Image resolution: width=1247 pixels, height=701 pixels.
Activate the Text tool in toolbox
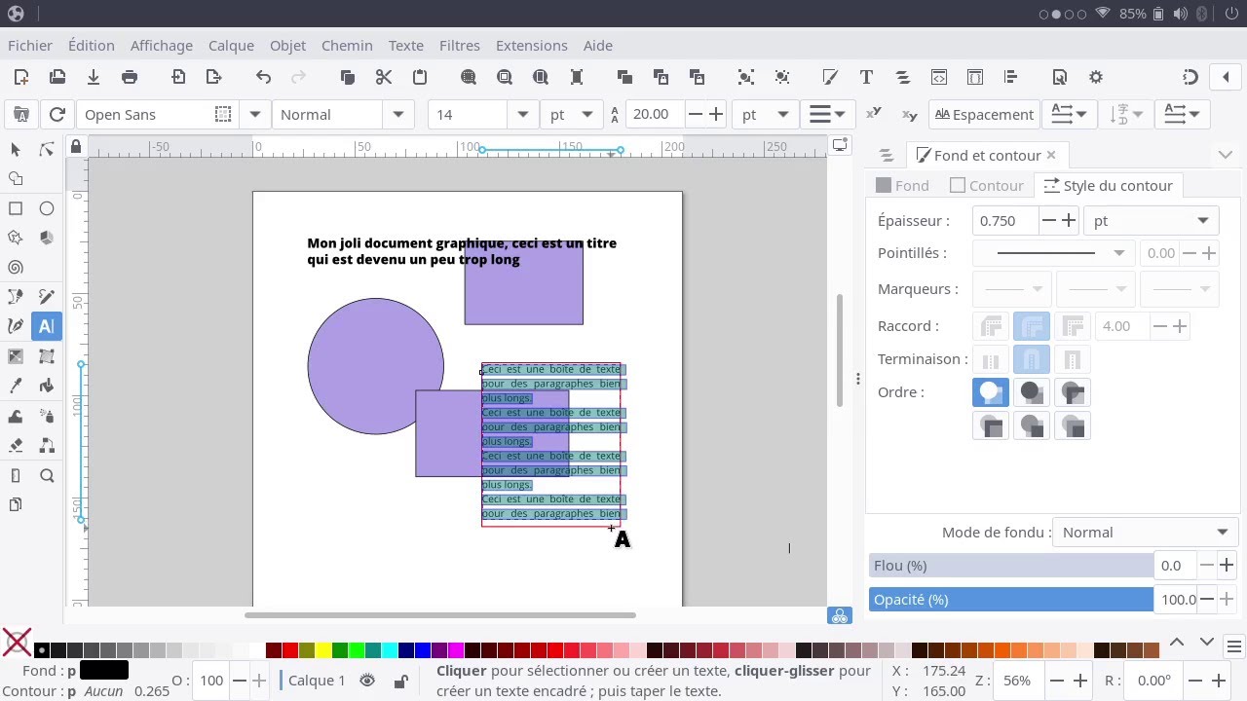[x=46, y=326]
